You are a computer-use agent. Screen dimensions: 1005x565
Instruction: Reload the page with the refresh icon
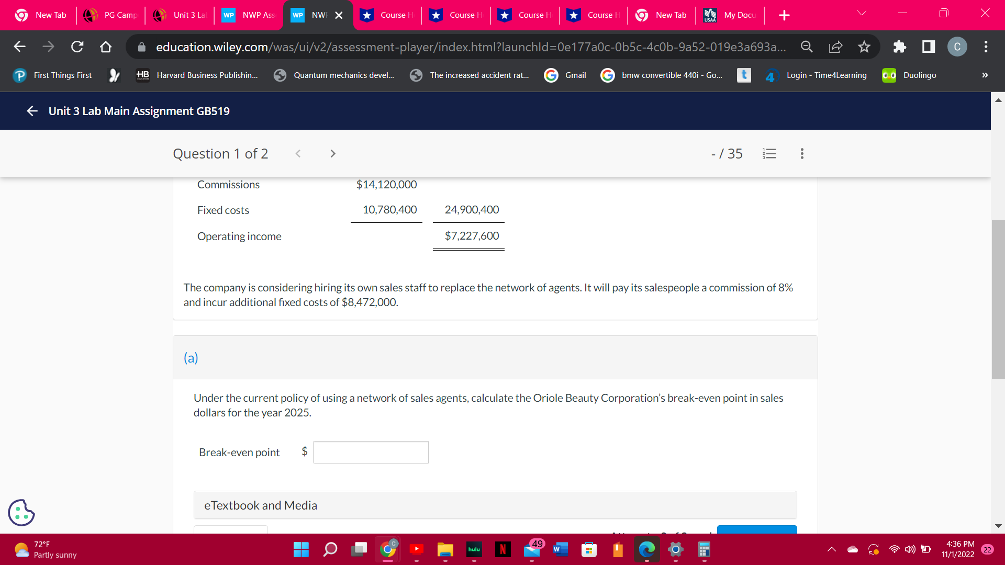tap(77, 47)
